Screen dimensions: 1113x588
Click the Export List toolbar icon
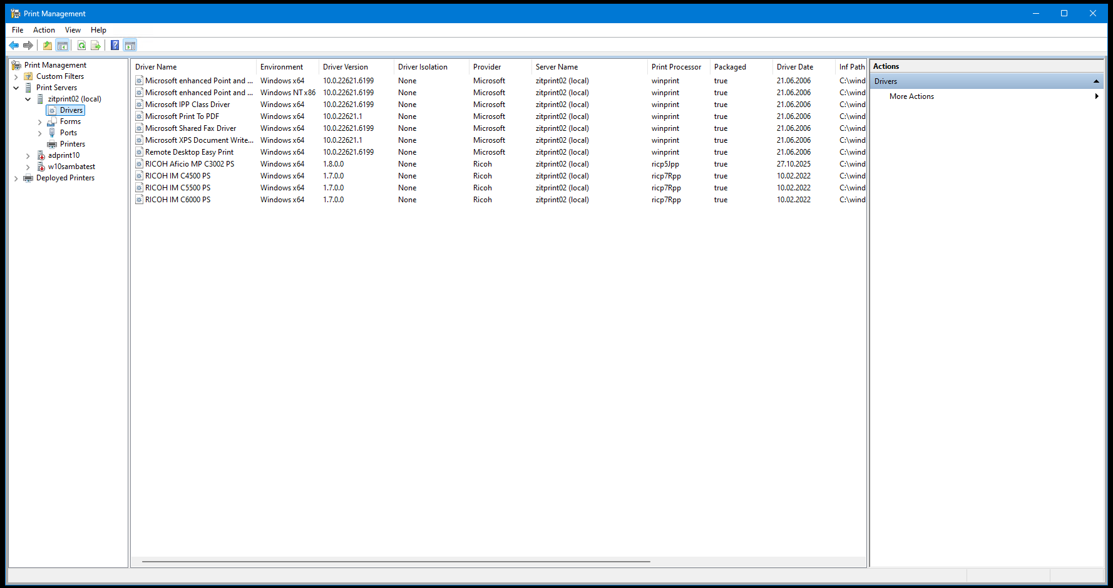pyautogui.click(x=96, y=45)
